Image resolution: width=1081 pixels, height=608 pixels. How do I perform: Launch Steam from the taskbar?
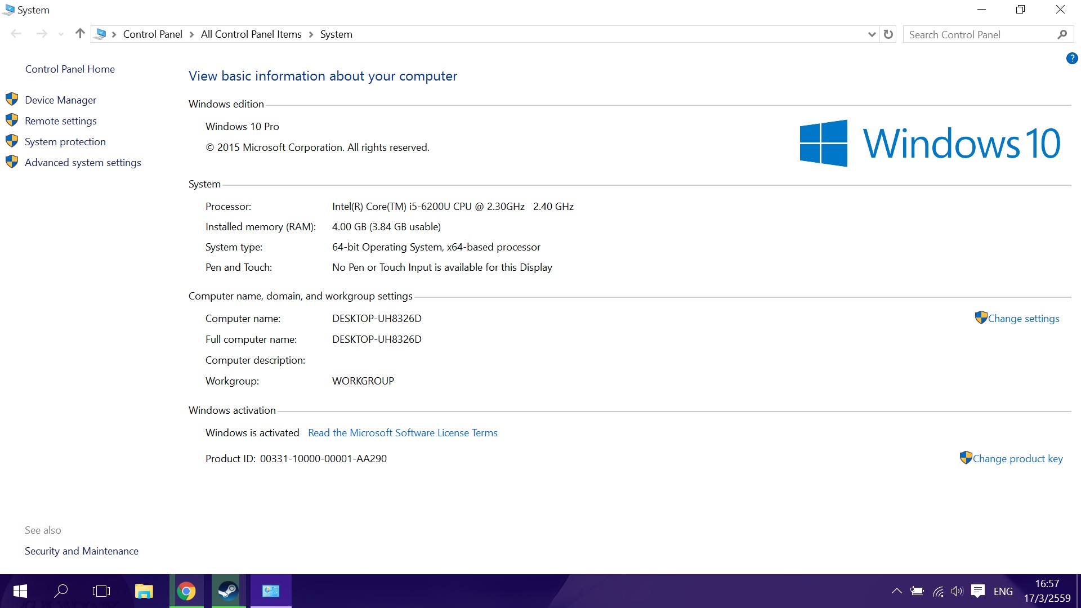click(228, 591)
